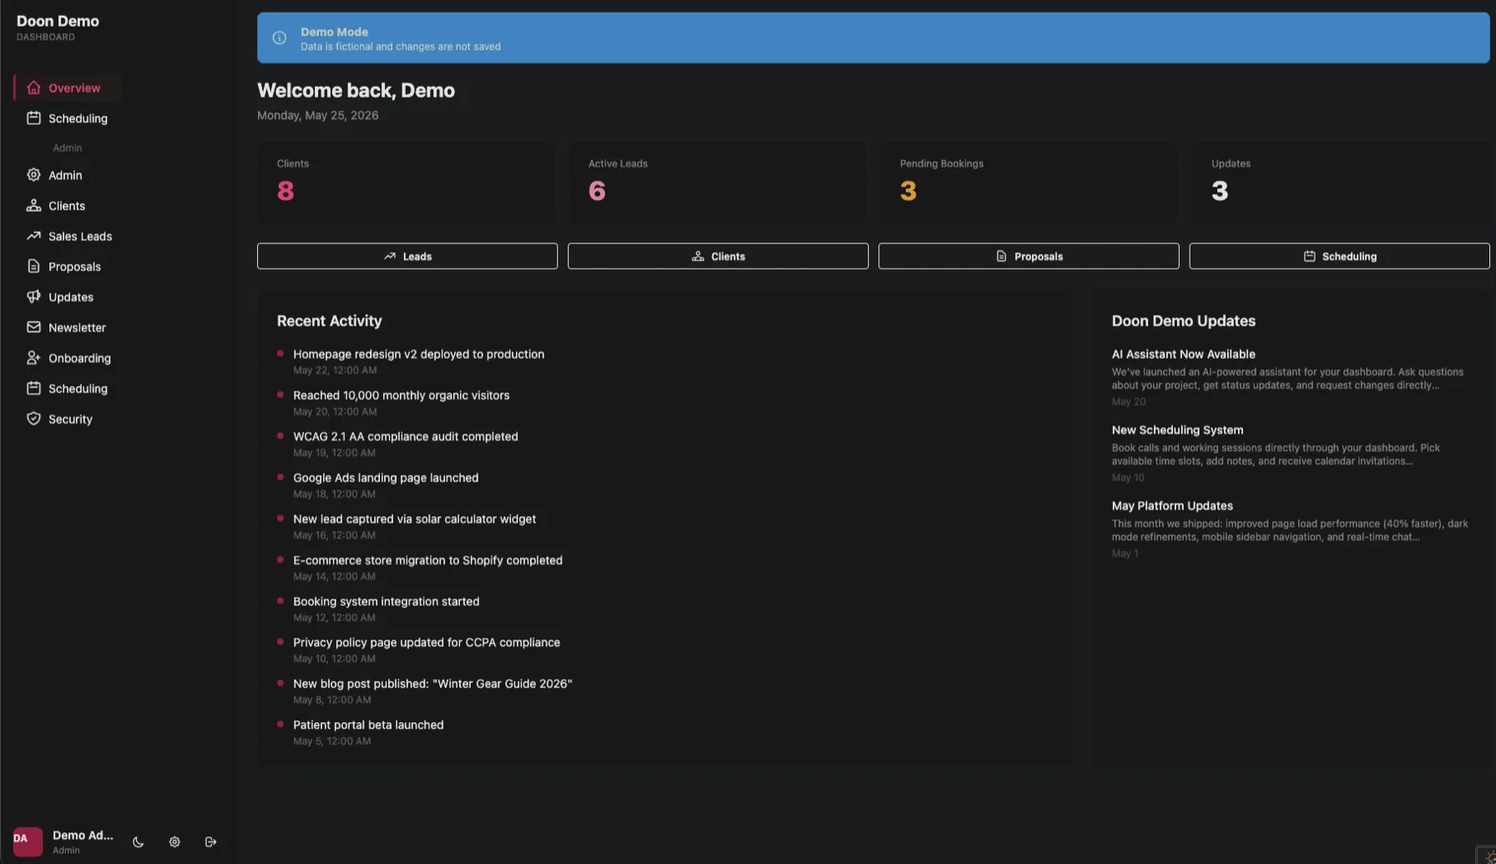Open the Pending Bookings stat card

(x=1028, y=182)
